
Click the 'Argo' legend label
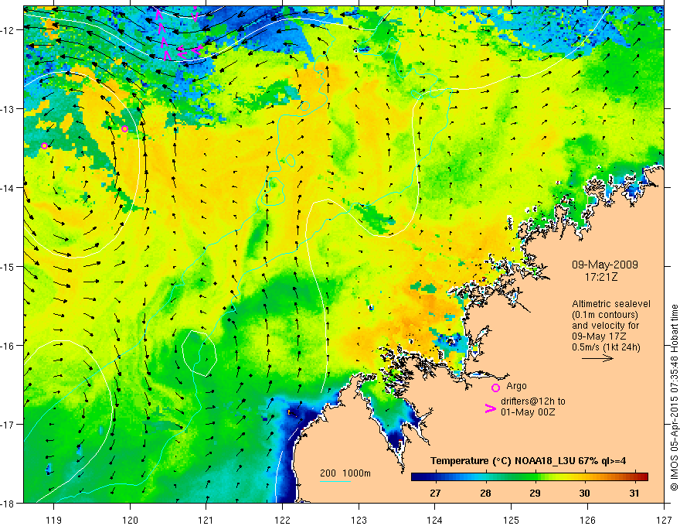coord(516,386)
